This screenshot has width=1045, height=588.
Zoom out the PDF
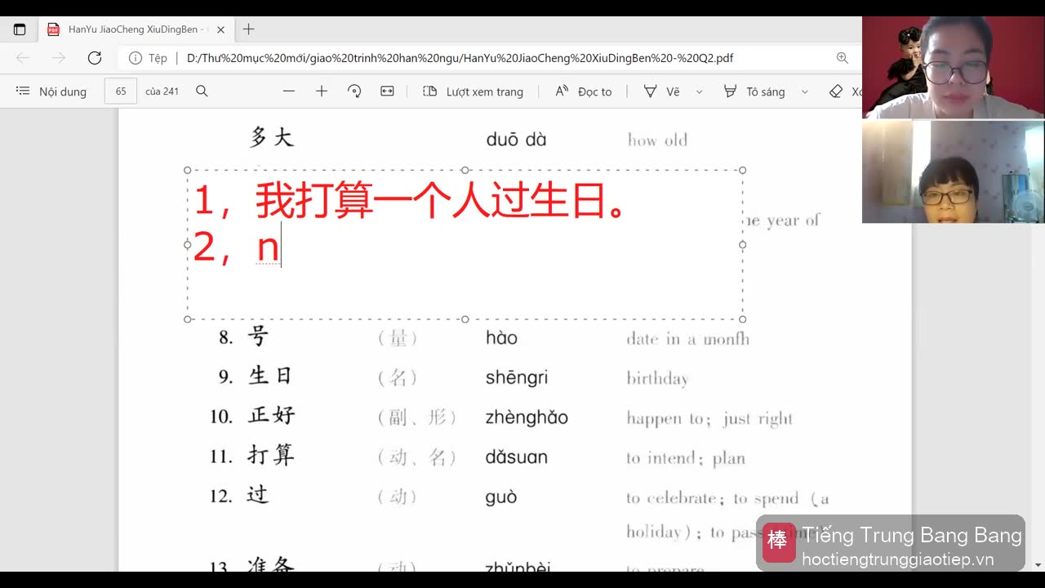[288, 91]
